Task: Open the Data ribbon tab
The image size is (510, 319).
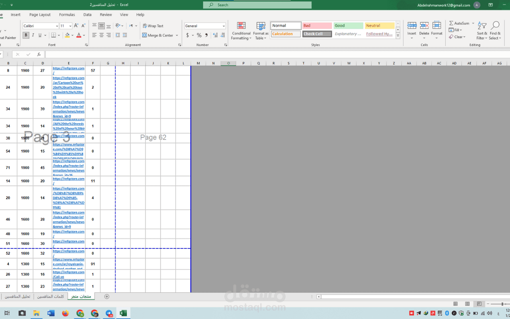Action: pyautogui.click(x=87, y=15)
